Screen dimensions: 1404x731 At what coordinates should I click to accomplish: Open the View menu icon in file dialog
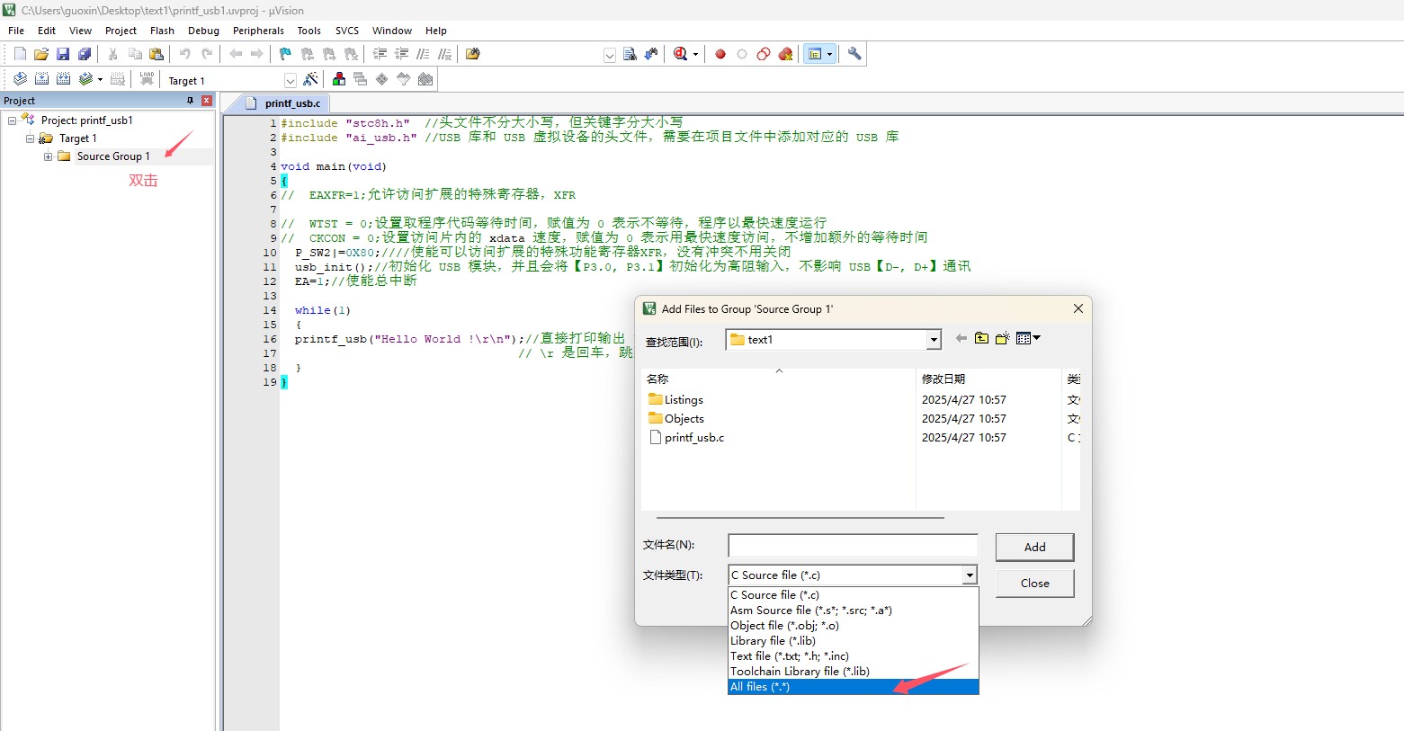point(1028,338)
